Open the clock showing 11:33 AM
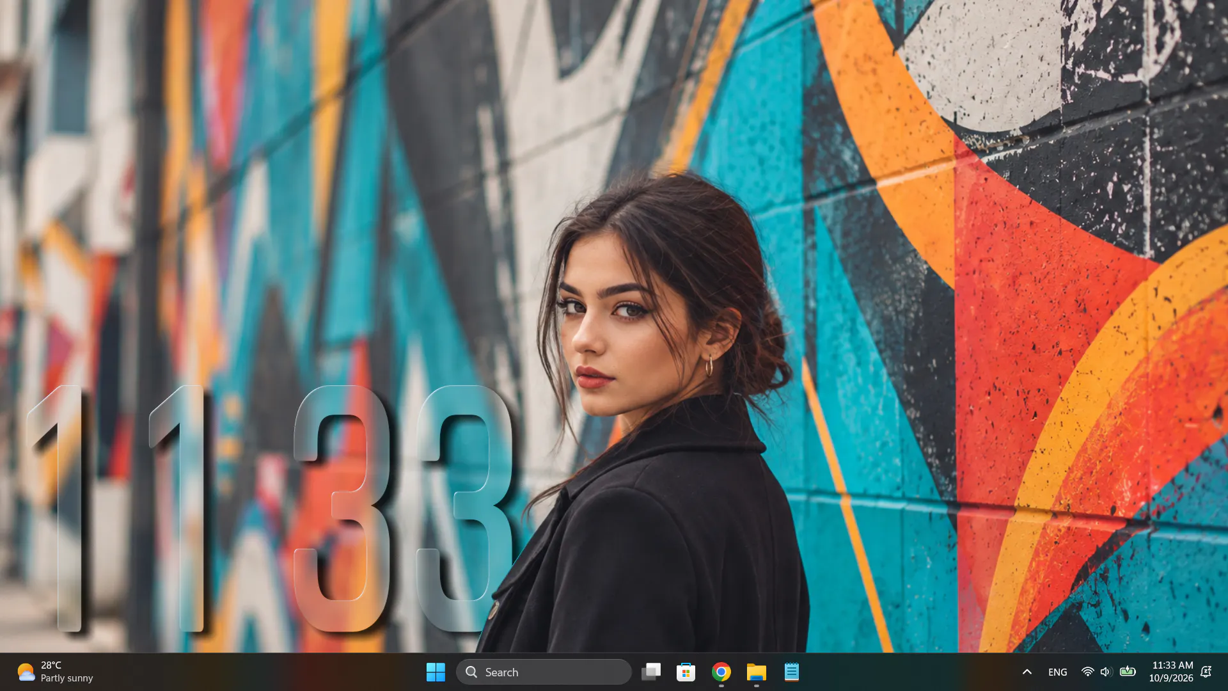Viewport: 1228px width, 691px height. click(x=1172, y=665)
